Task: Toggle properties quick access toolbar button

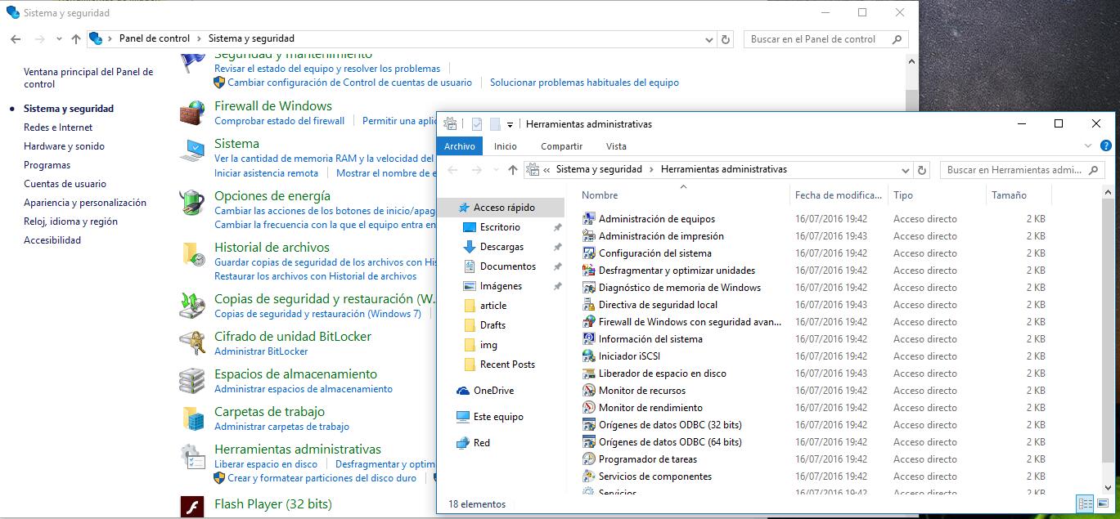Action: pyautogui.click(x=477, y=124)
